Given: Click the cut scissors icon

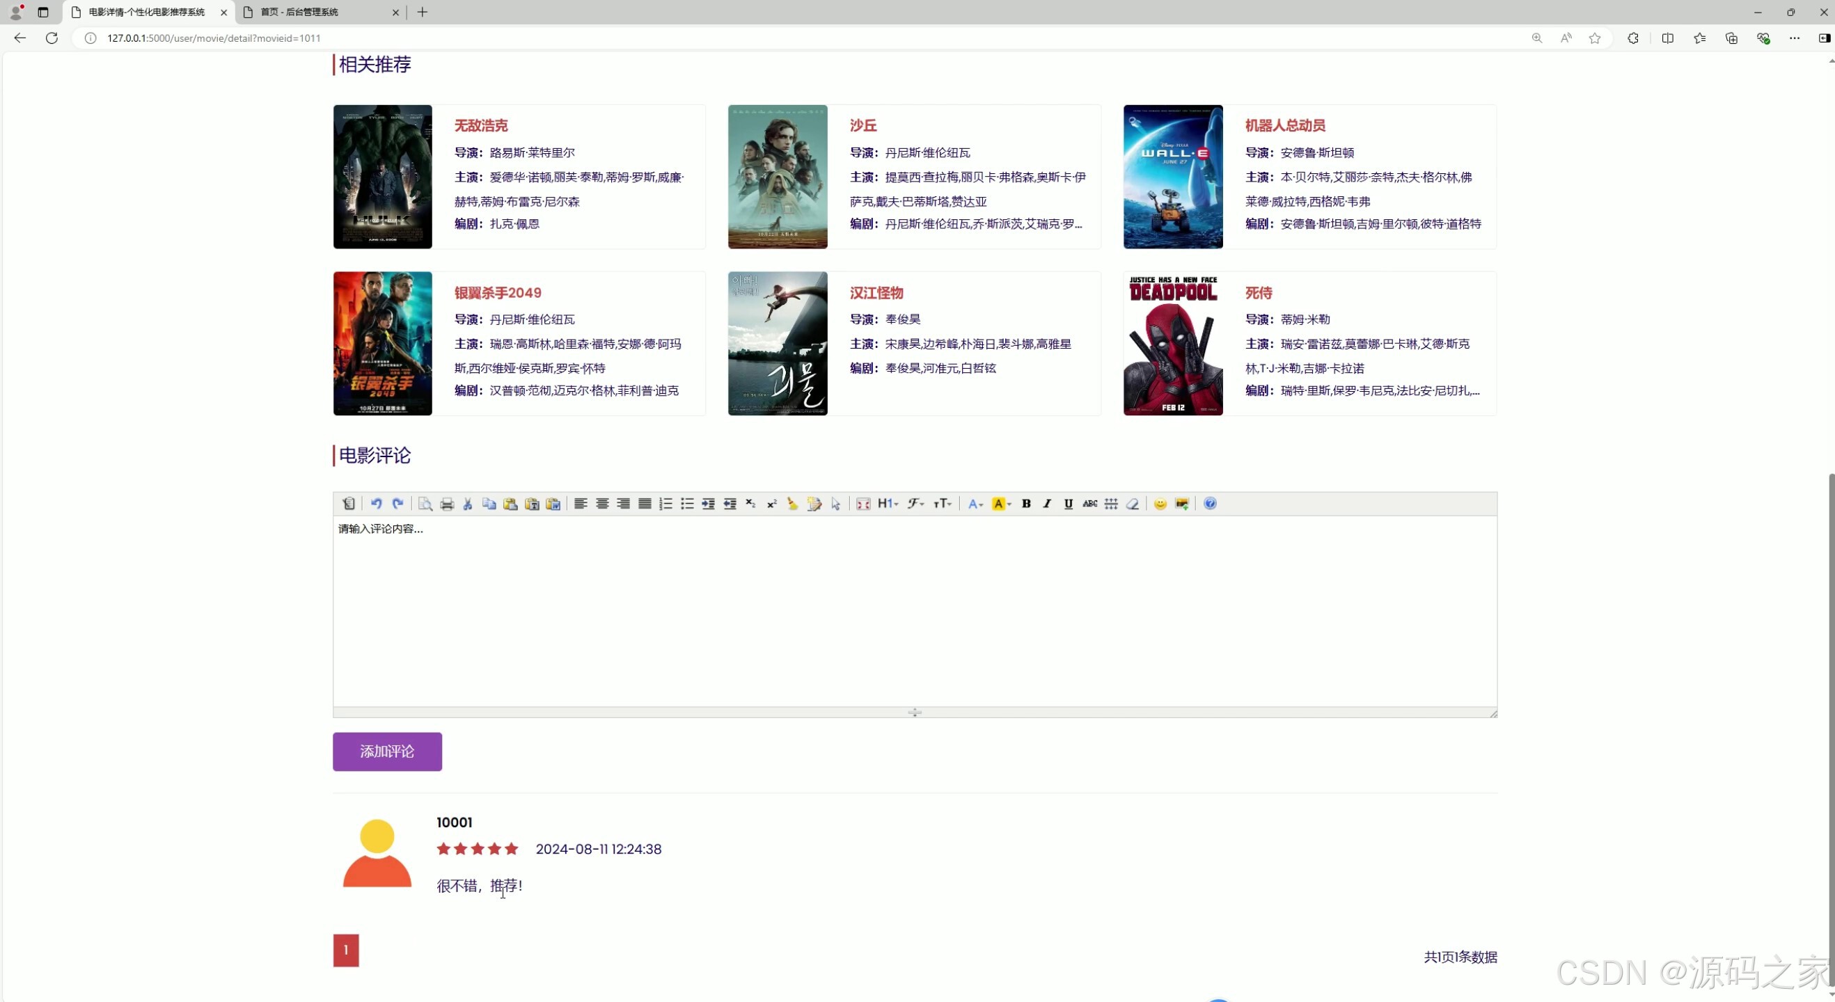Looking at the screenshot, I should pos(468,504).
